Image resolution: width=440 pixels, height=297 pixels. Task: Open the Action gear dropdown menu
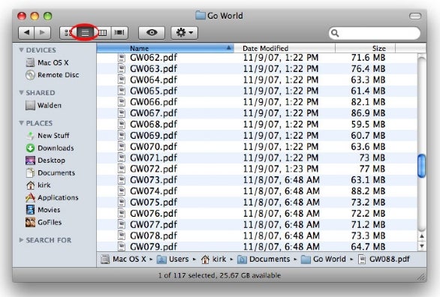coord(185,33)
